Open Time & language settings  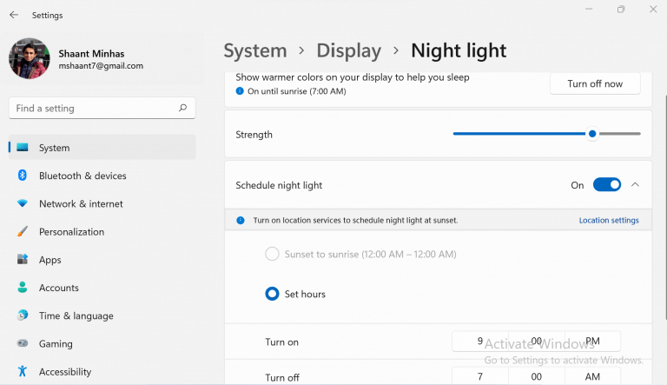tap(76, 316)
